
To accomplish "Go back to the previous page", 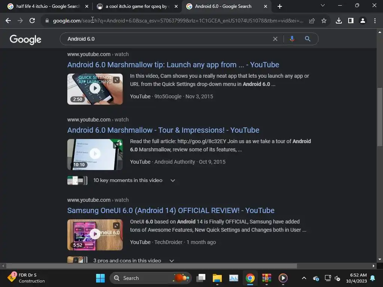I will 8,21.
